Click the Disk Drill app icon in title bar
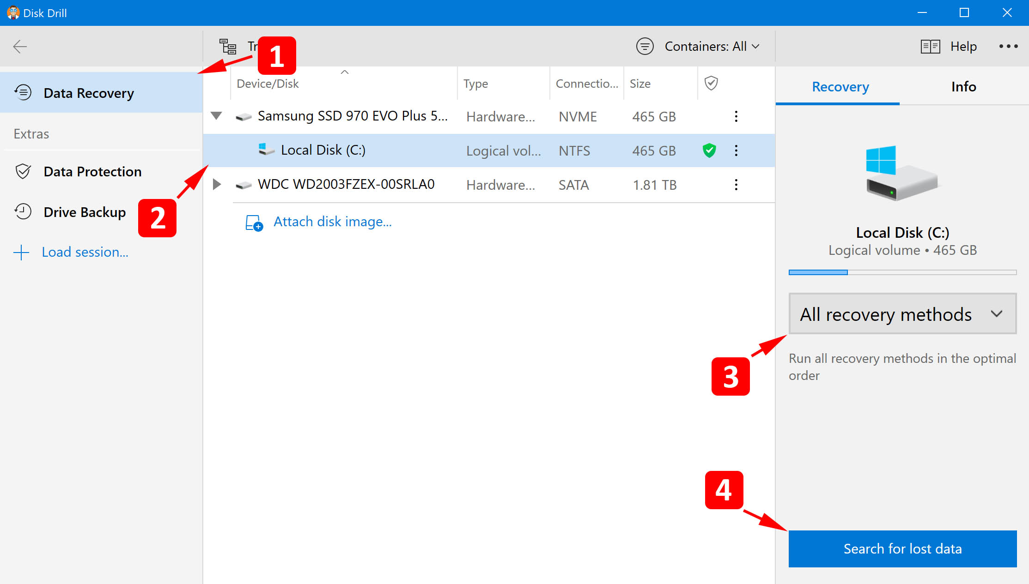 [13, 12]
